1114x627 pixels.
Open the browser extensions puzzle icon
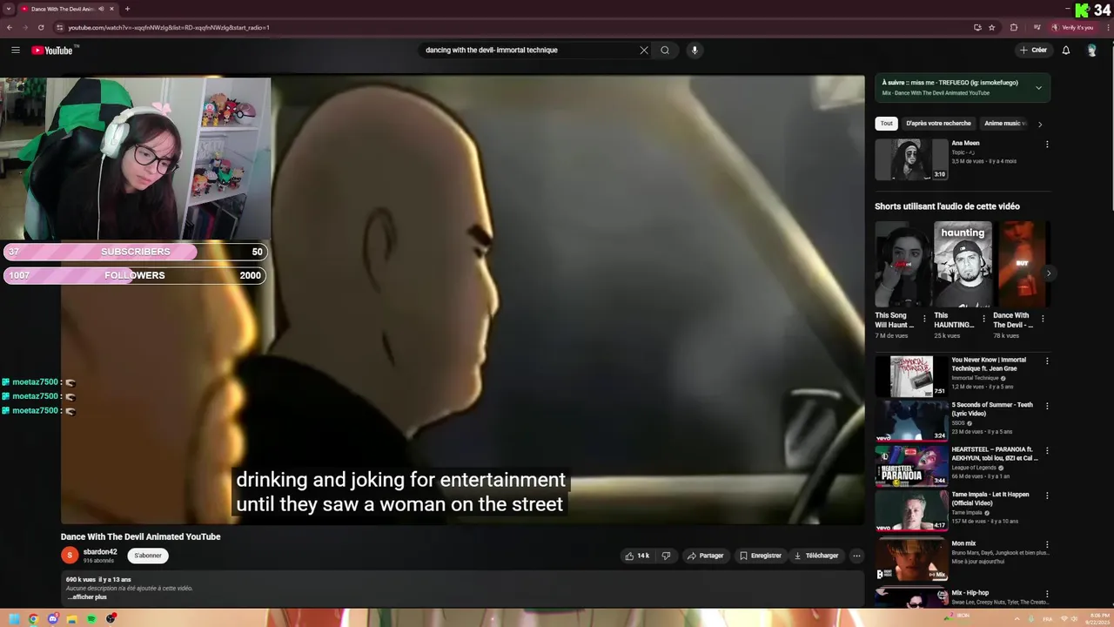click(x=1014, y=27)
